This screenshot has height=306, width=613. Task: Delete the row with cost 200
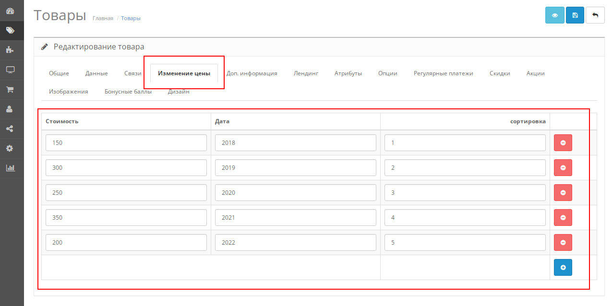pyautogui.click(x=563, y=243)
